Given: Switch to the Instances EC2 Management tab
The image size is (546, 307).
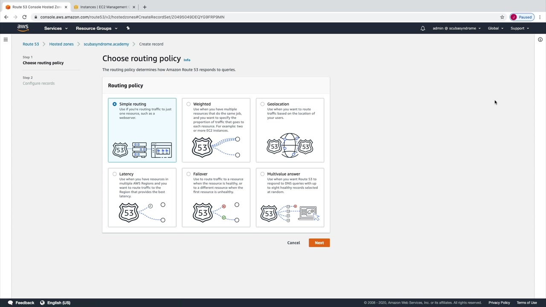Looking at the screenshot, I should tap(104, 7).
